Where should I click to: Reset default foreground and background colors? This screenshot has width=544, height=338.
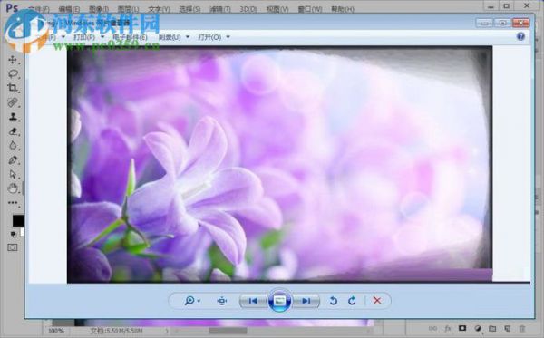(14, 235)
